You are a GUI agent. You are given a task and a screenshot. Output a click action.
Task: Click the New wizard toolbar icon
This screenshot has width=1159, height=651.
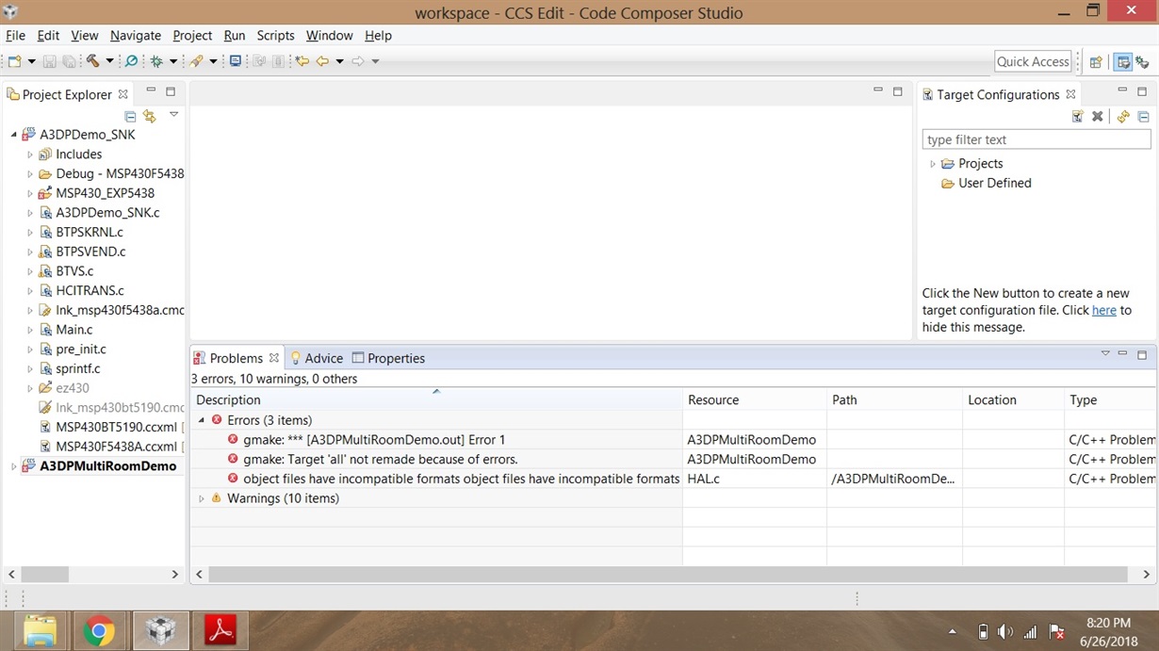point(14,61)
